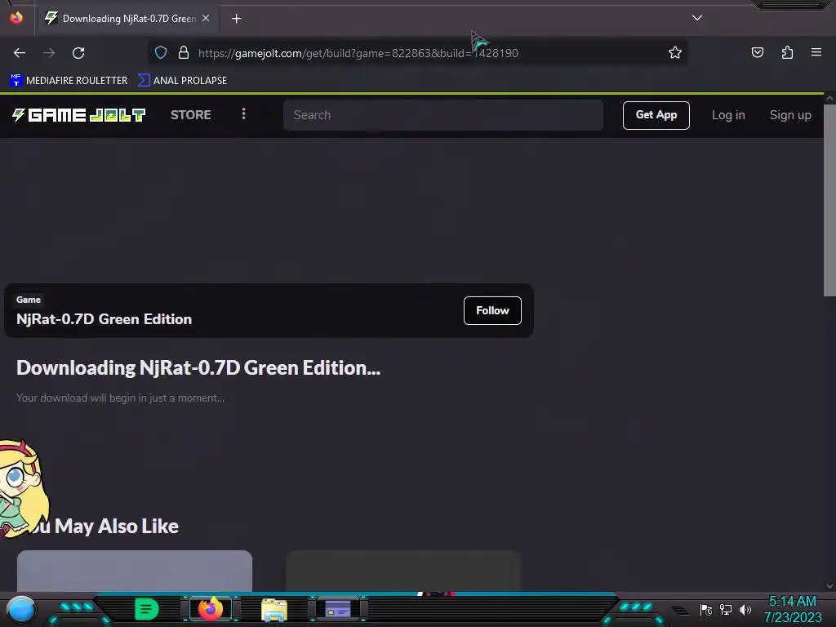This screenshot has width=836, height=627.
Task: Open the second recommended game thumbnail
Action: tap(403, 571)
